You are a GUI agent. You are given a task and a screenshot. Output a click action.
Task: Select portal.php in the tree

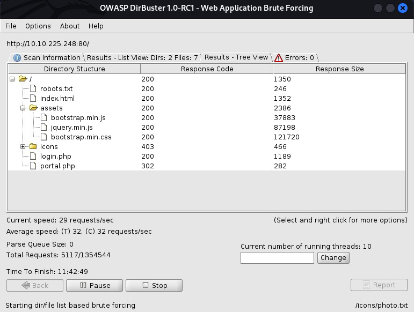click(57, 166)
